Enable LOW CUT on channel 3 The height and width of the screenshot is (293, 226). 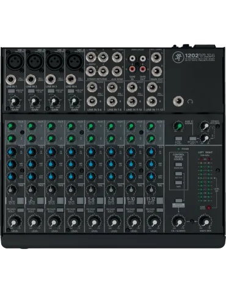(51, 91)
